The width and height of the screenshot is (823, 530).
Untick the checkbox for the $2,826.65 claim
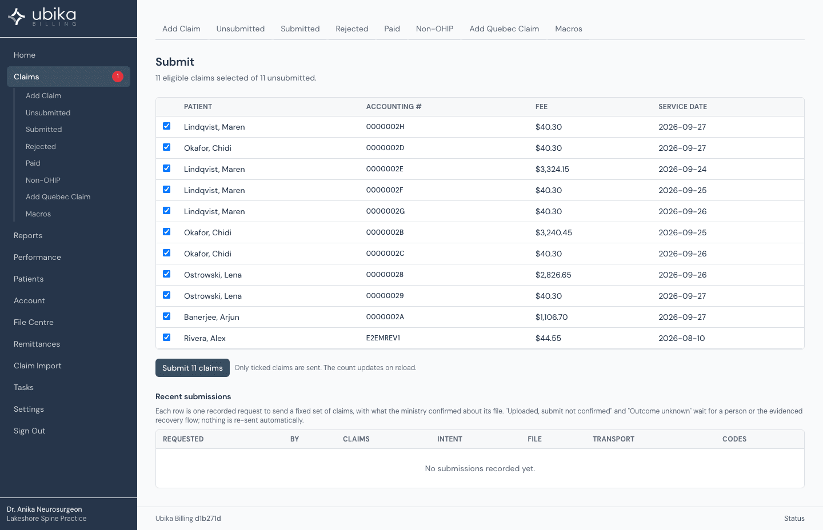(166, 274)
